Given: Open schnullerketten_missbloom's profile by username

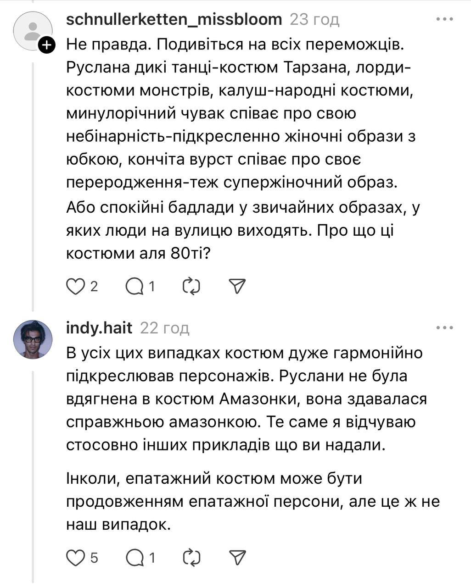Looking at the screenshot, I should 174,20.
